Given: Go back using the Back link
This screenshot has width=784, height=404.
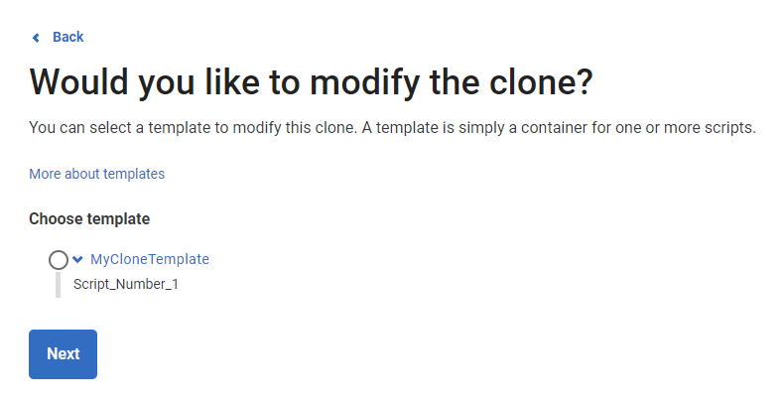Looking at the screenshot, I should (67, 37).
